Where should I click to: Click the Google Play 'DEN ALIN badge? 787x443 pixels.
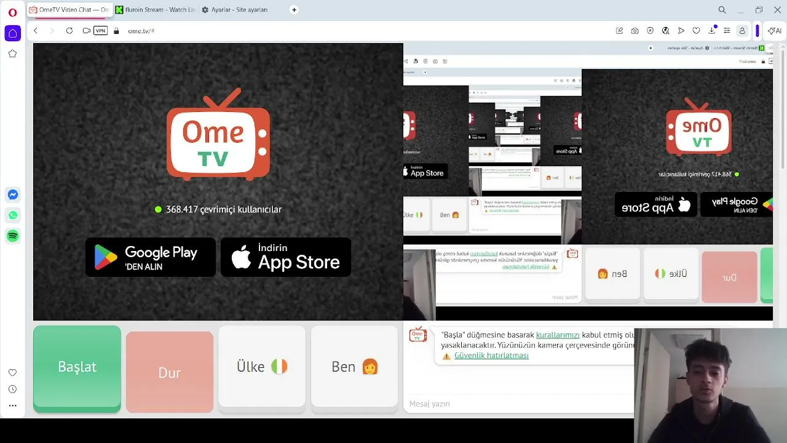click(x=151, y=257)
